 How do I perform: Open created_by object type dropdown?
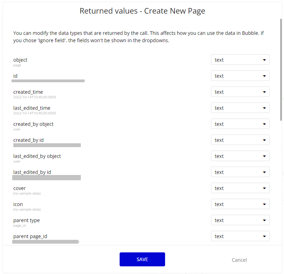click(240, 124)
